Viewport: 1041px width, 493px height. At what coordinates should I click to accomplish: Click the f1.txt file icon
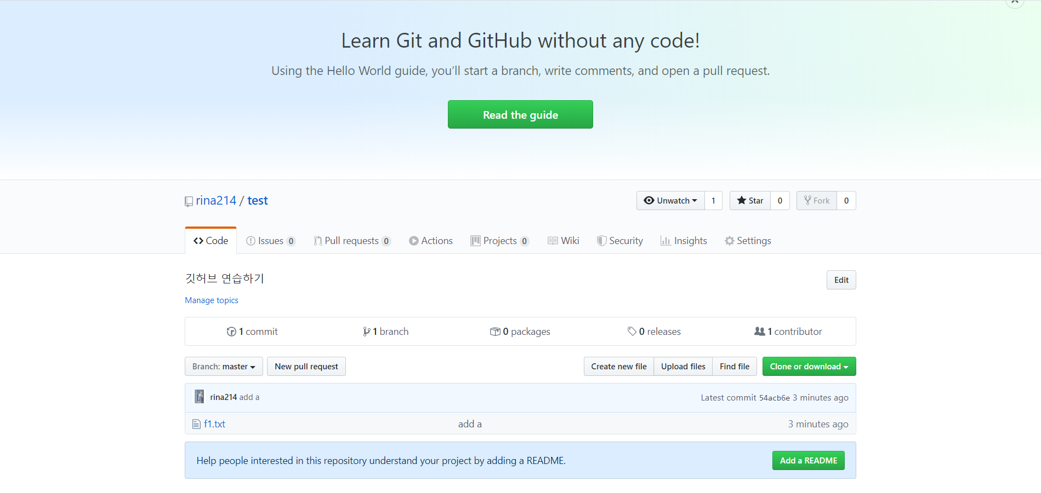point(196,424)
